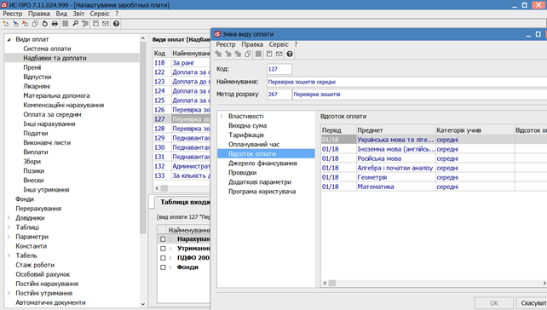Select Система оплати in left tree

(47, 49)
